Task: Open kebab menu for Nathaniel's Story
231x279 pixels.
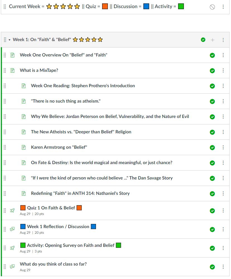Action: (x=223, y=193)
